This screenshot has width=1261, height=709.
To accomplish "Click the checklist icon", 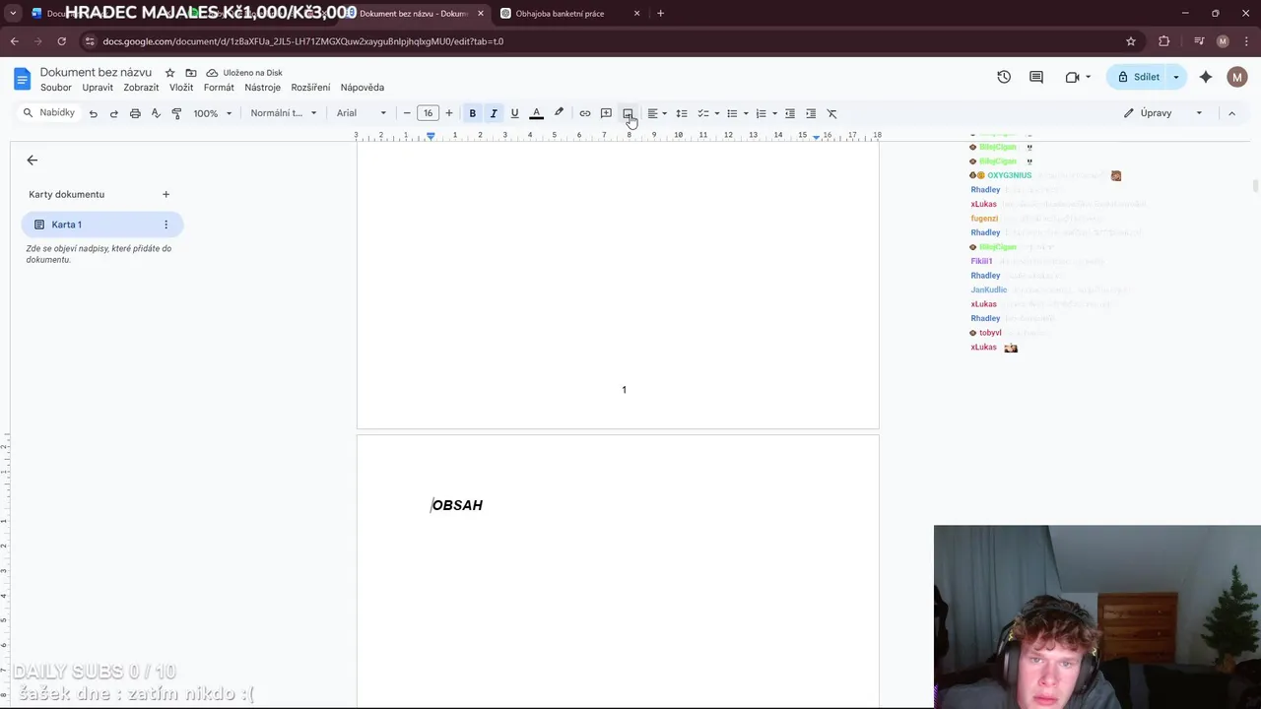I will tap(703, 113).
